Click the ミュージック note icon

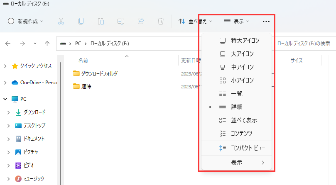(18, 179)
